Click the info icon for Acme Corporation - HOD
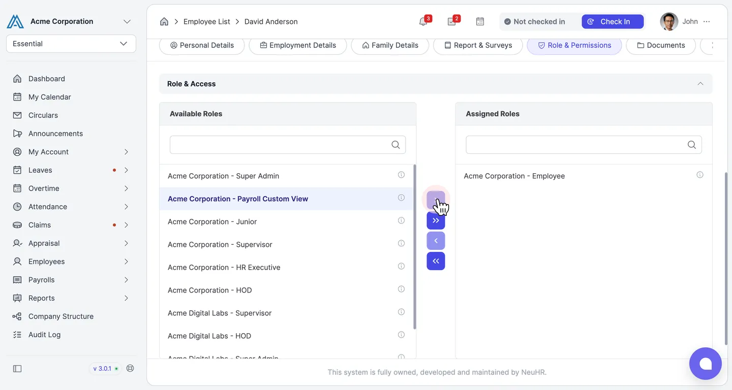The height and width of the screenshot is (390, 732). click(x=401, y=289)
